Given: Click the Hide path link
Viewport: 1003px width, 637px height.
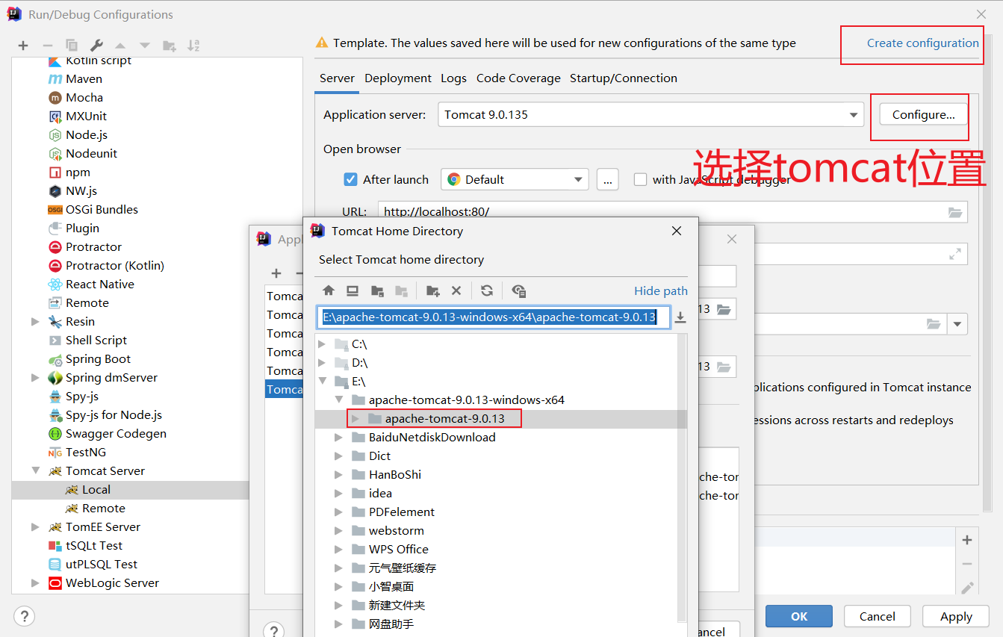Looking at the screenshot, I should click(659, 290).
